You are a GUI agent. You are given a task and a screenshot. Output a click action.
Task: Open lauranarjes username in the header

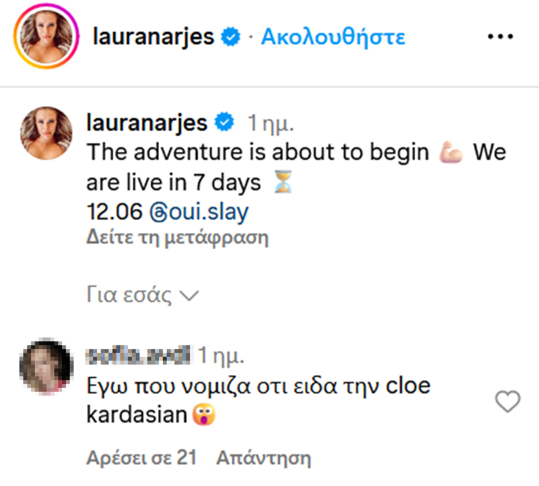[154, 37]
